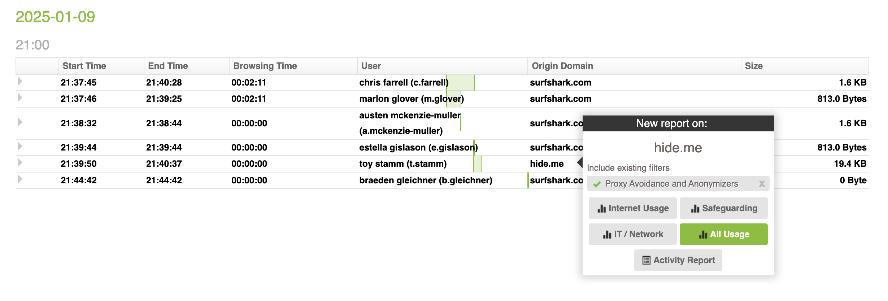Click the user toy stamm (t.stamm)
The width and height of the screenshot is (888, 301).
[402, 164]
